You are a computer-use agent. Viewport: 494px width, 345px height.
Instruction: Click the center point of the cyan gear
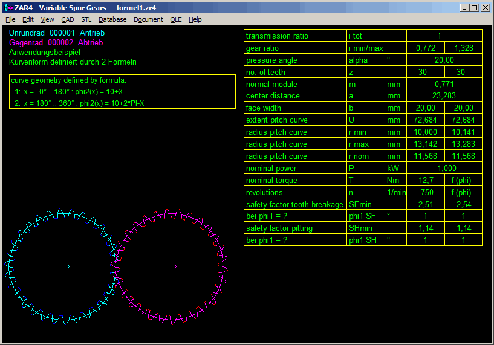tap(68, 266)
